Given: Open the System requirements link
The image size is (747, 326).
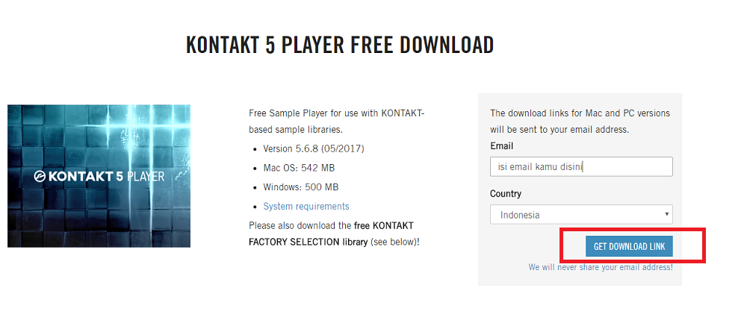Looking at the screenshot, I should tap(306, 206).
